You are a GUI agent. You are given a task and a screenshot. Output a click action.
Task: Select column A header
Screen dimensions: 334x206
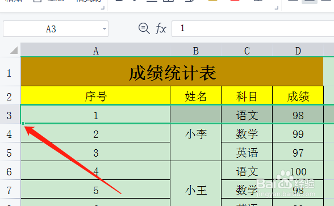coord(95,51)
